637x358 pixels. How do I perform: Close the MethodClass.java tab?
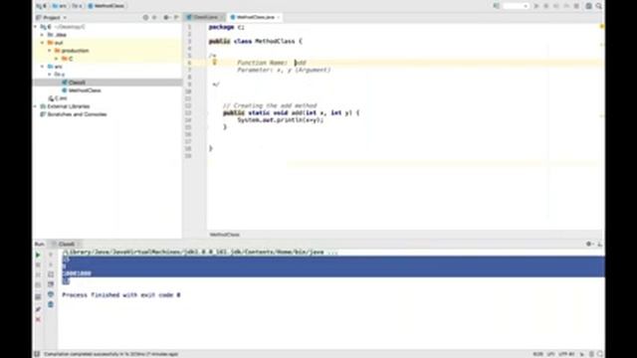tap(279, 17)
